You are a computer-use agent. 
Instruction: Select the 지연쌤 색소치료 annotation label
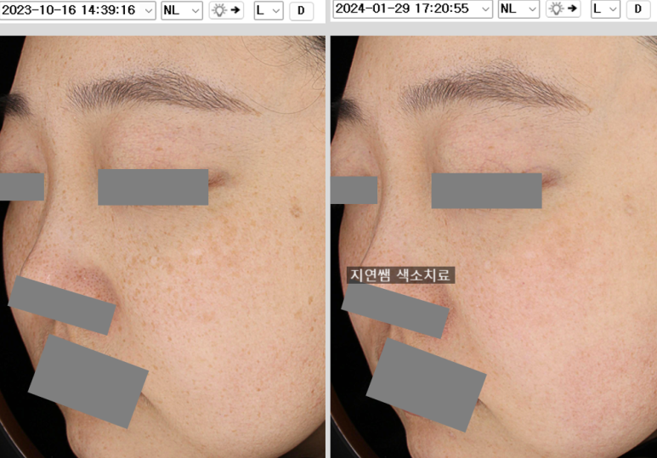pos(400,275)
